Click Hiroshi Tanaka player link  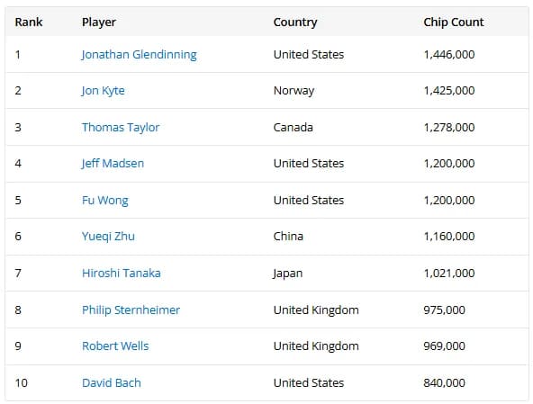122,274
